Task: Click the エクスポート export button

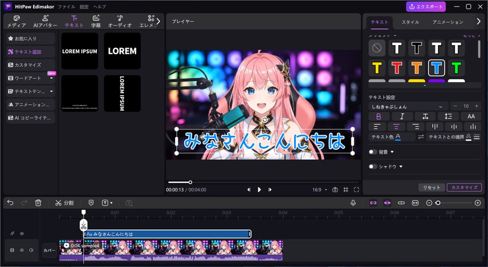Action: pos(426,7)
